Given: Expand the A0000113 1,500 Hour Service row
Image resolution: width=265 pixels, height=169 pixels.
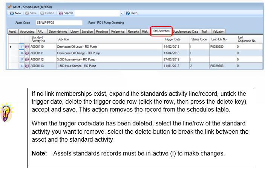Looking at the screenshot, I should pyautogui.click(x=21, y=66).
